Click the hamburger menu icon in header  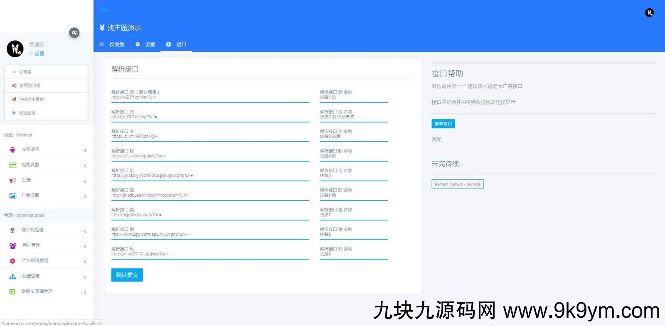coord(103,9)
